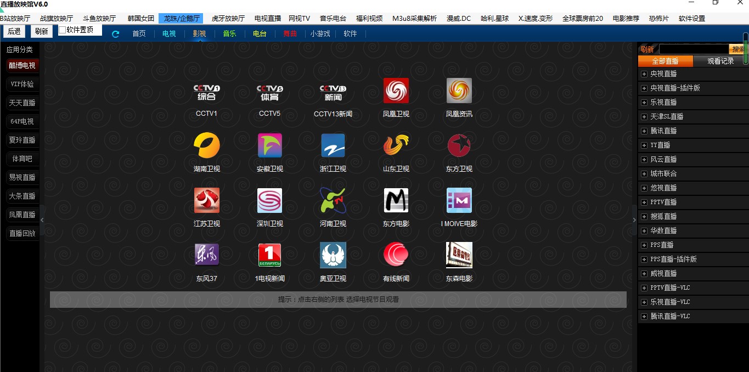Switch to the 观看记录 tab
Image resolution: width=749 pixels, height=372 pixels.
[x=720, y=61]
